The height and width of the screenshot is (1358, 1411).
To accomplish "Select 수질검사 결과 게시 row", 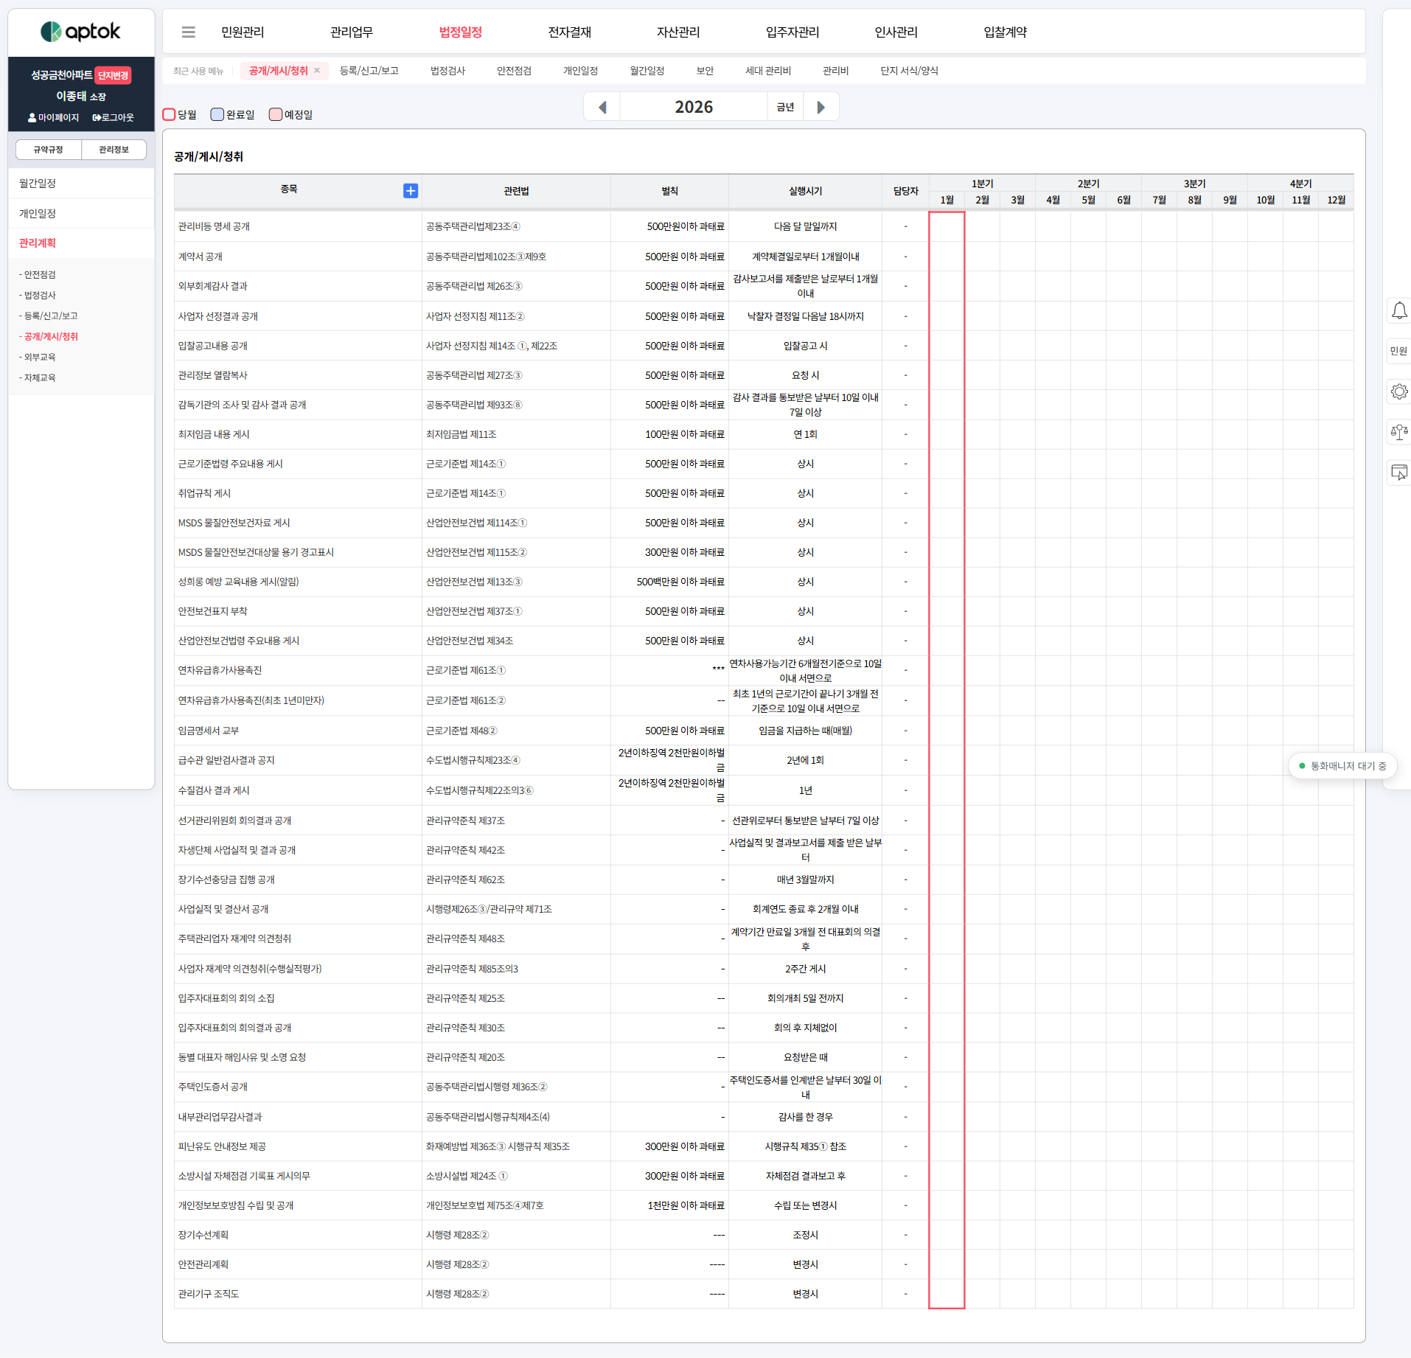I will click(764, 791).
